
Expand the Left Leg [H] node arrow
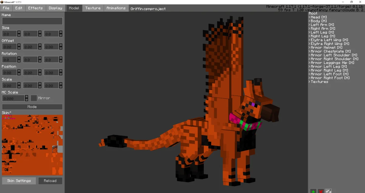[309, 33]
